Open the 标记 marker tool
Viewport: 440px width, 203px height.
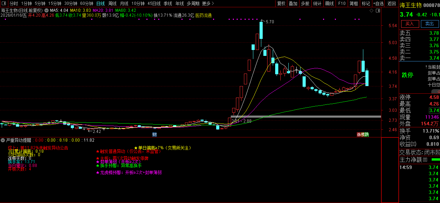366,3
